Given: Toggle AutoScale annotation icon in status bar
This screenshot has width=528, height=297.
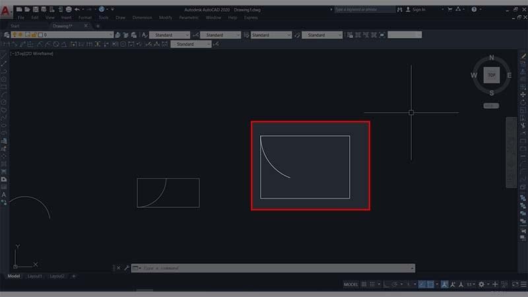Looking at the screenshot, I should tap(453, 284).
